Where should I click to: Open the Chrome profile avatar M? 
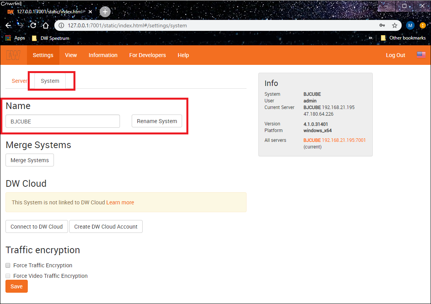point(410,25)
